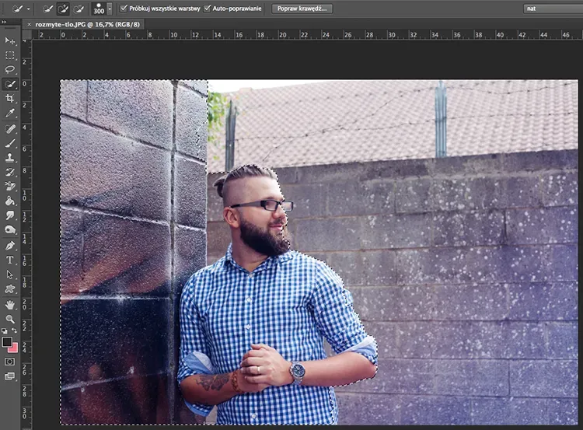Select the Rectangular Marquee tool
Viewport: 583px width, 430px height.
coord(10,55)
